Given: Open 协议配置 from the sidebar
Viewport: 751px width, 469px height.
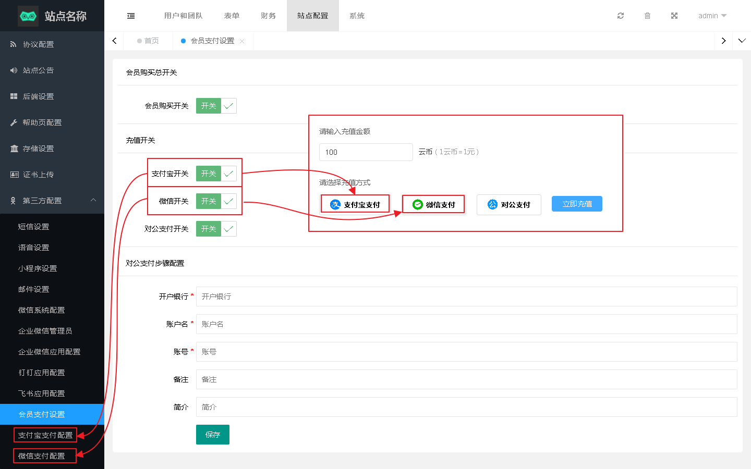Looking at the screenshot, I should (x=38, y=44).
